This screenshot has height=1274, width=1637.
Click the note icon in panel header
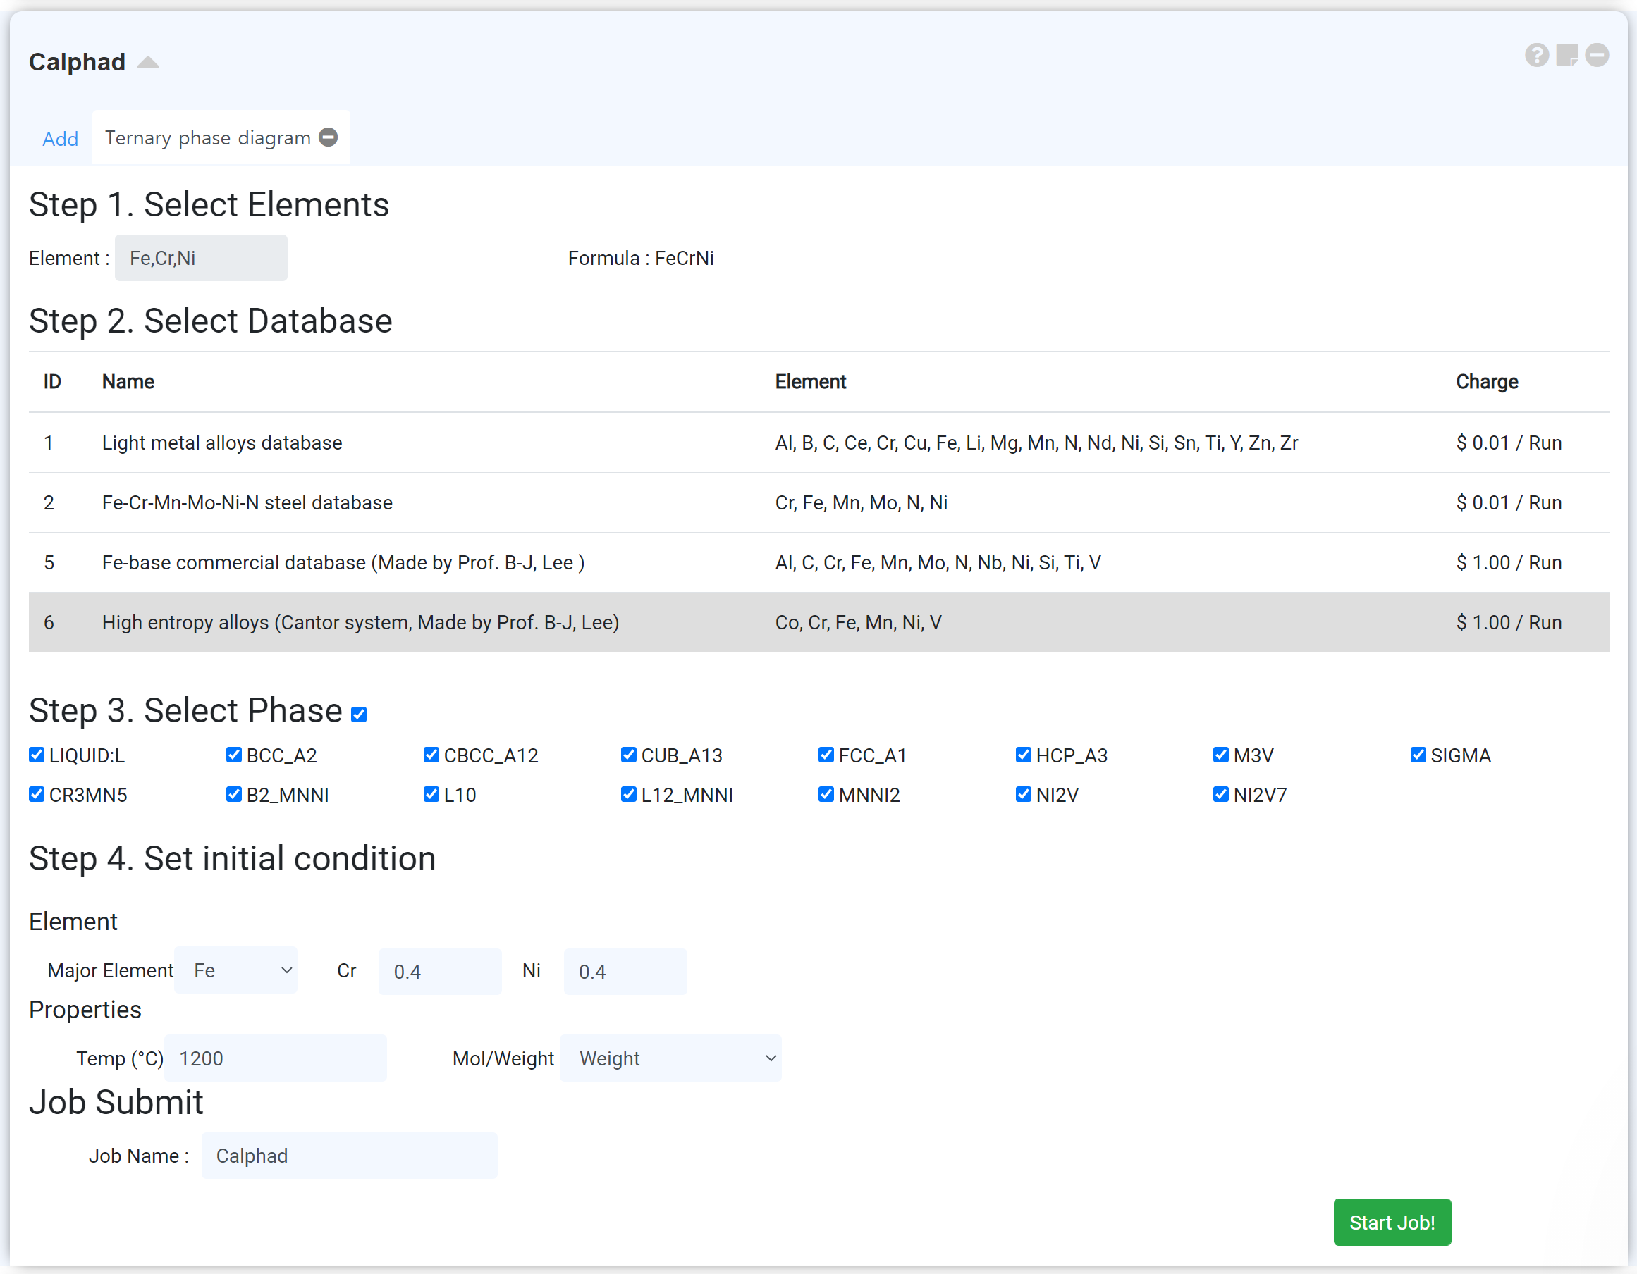[1567, 56]
